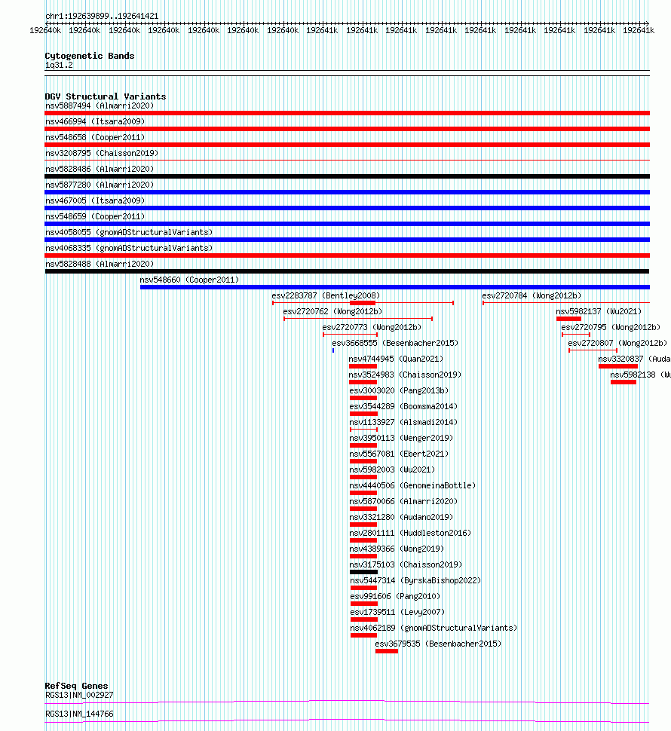Open nsv5982003 (Wu2021) variant
671x731 pixels.
(392, 470)
